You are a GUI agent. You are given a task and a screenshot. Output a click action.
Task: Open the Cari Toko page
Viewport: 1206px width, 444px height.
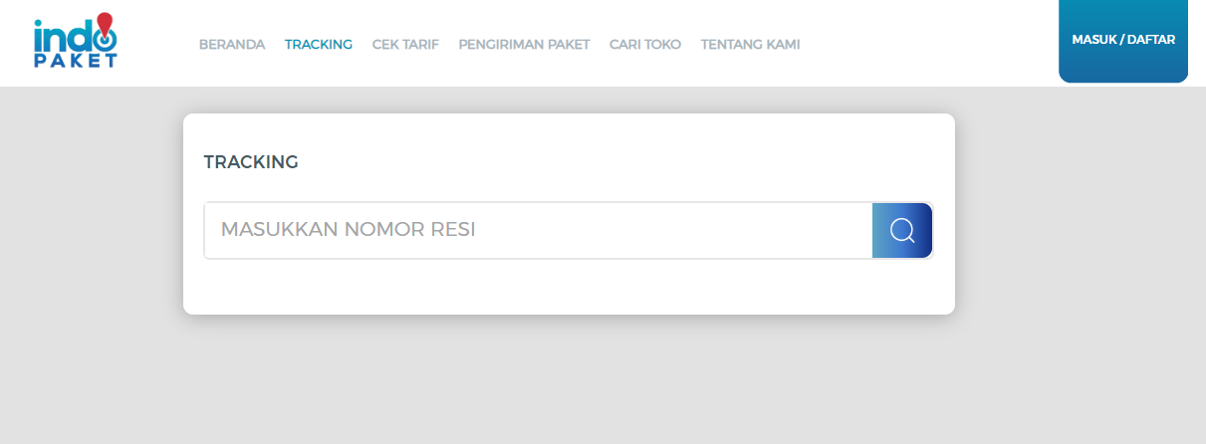645,45
